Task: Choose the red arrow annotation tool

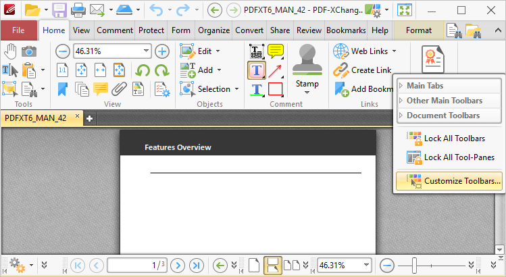Action: 276,70
